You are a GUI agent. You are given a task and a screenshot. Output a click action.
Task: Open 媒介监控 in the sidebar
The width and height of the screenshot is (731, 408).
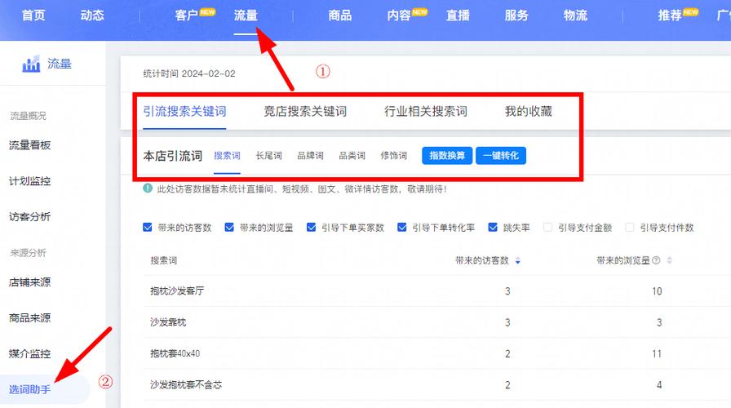[x=30, y=354]
